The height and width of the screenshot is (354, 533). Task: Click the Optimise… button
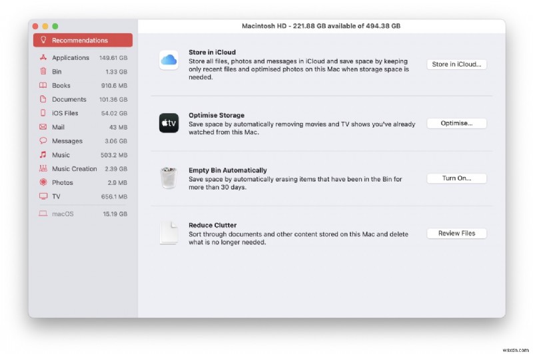click(456, 123)
